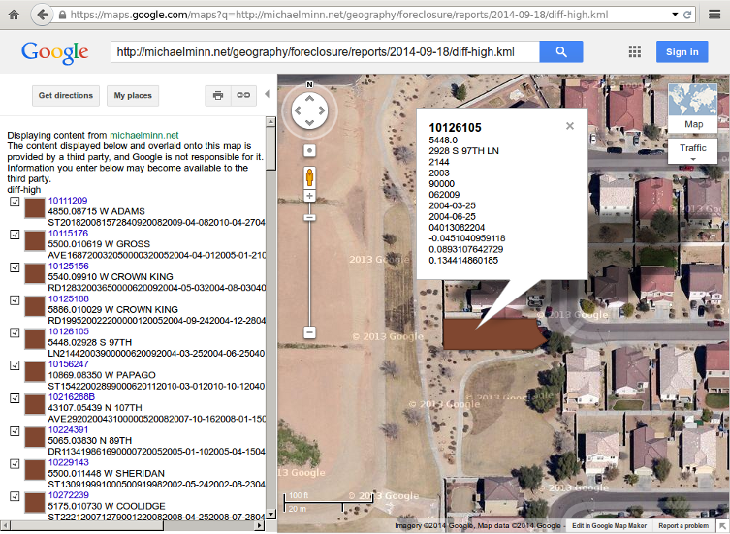
Task: Click the link/share map icon
Action: point(242,96)
